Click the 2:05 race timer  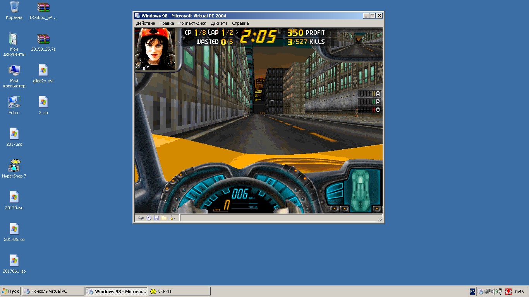point(258,37)
